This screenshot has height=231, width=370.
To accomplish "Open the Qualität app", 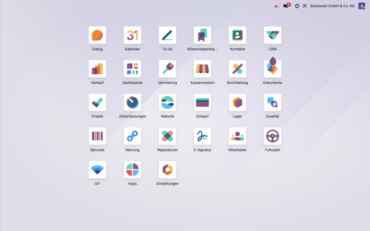I will pyautogui.click(x=273, y=103).
